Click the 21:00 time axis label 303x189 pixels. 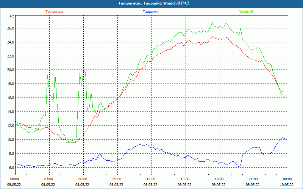[x=253, y=179]
